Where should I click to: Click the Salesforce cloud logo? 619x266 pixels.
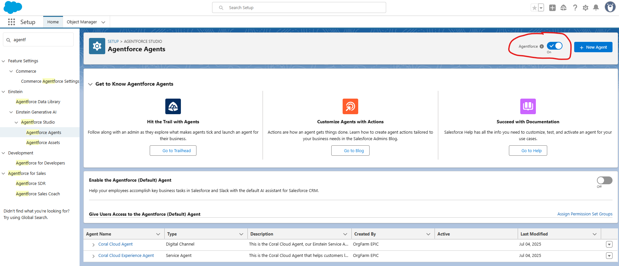(13, 7)
